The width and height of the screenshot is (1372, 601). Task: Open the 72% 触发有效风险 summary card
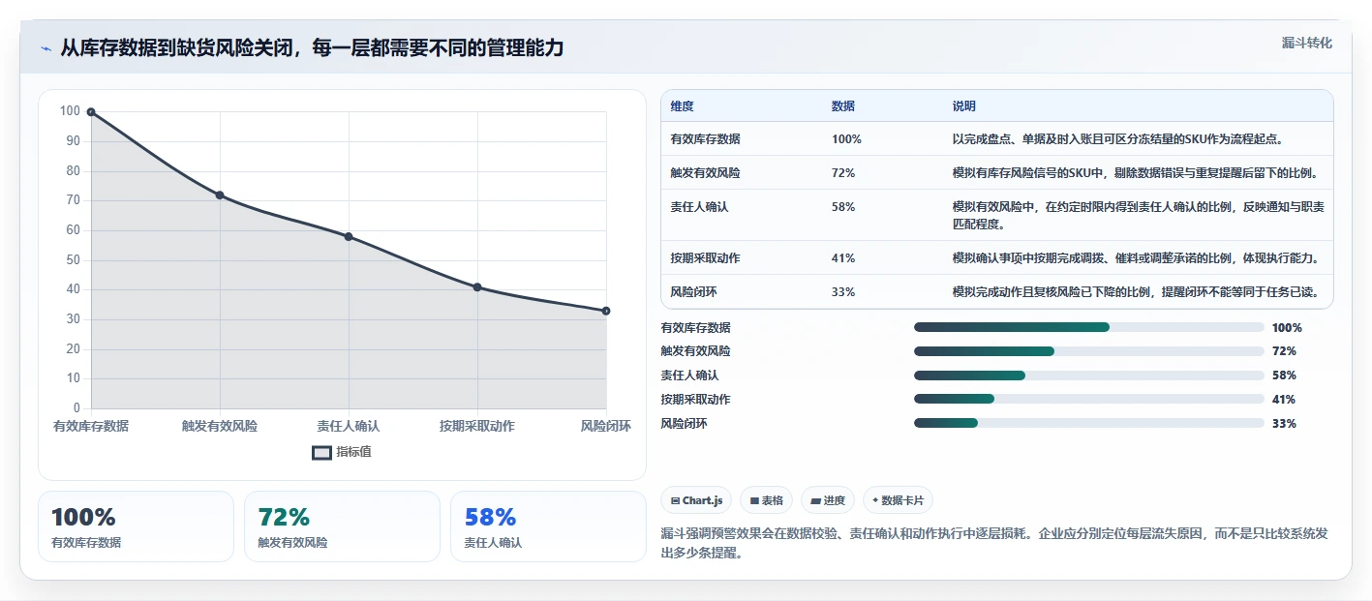tap(342, 526)
